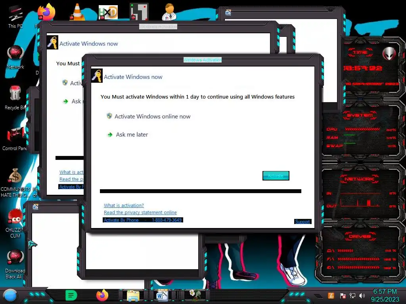Open the COMMUNISTS HATE THIS money bag shortcut
406x304 pixels.
pos(15,182)
